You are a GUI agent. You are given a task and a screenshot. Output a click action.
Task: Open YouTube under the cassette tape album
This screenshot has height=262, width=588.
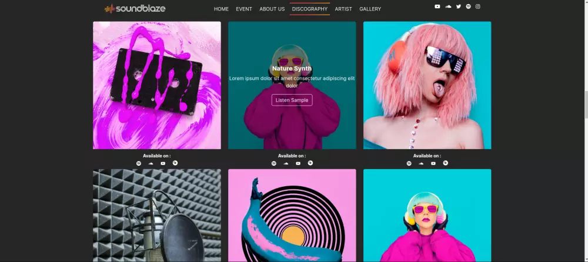[x=163, y=163]
